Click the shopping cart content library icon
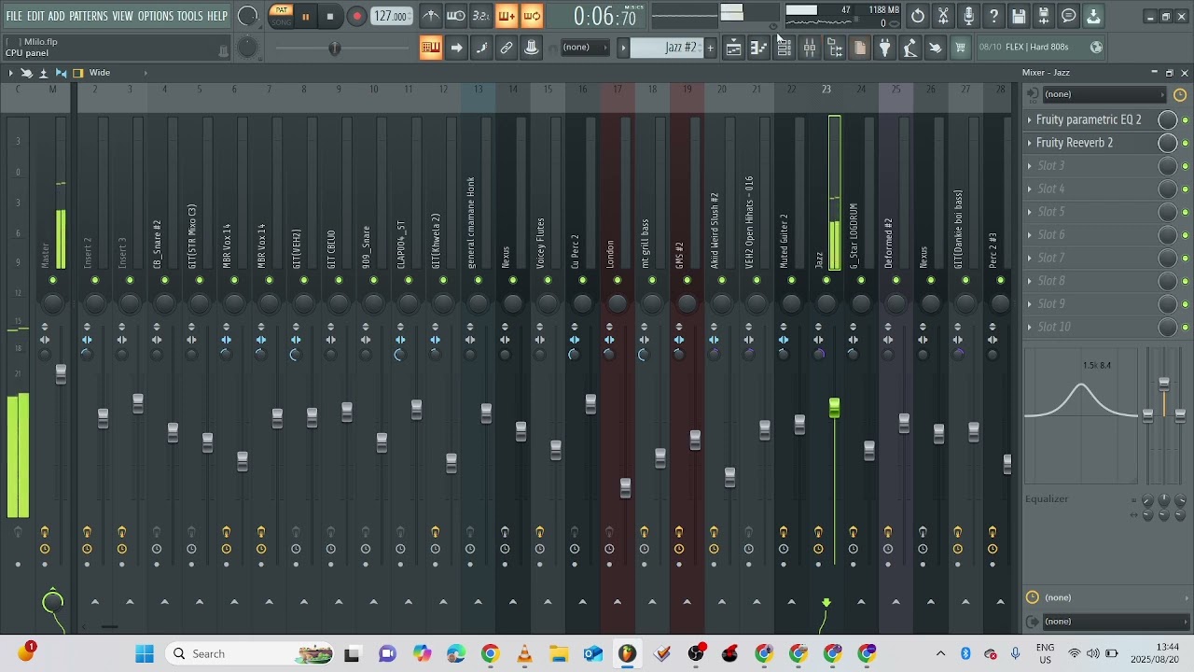 point(960,48)
